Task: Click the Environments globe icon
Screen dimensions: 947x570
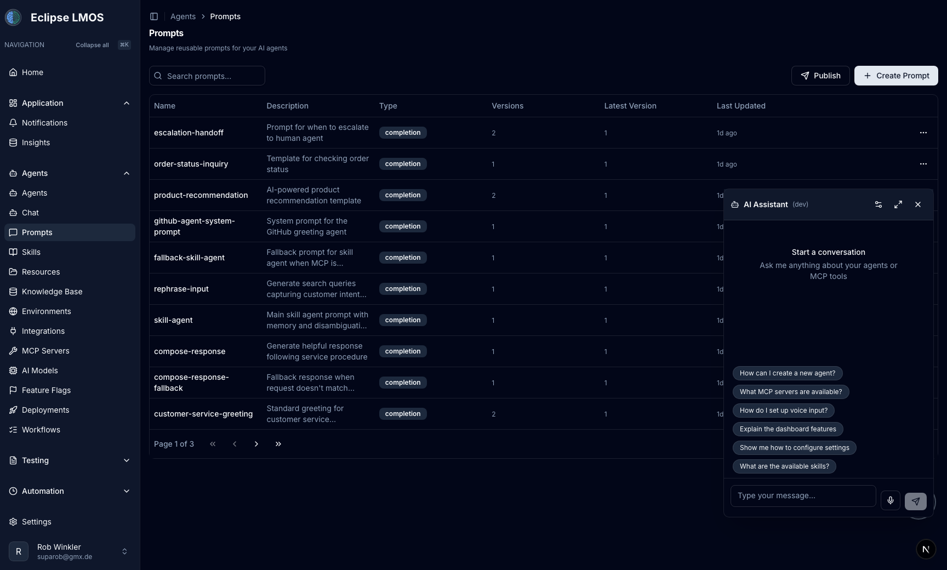Action: [x=13, y=311]
